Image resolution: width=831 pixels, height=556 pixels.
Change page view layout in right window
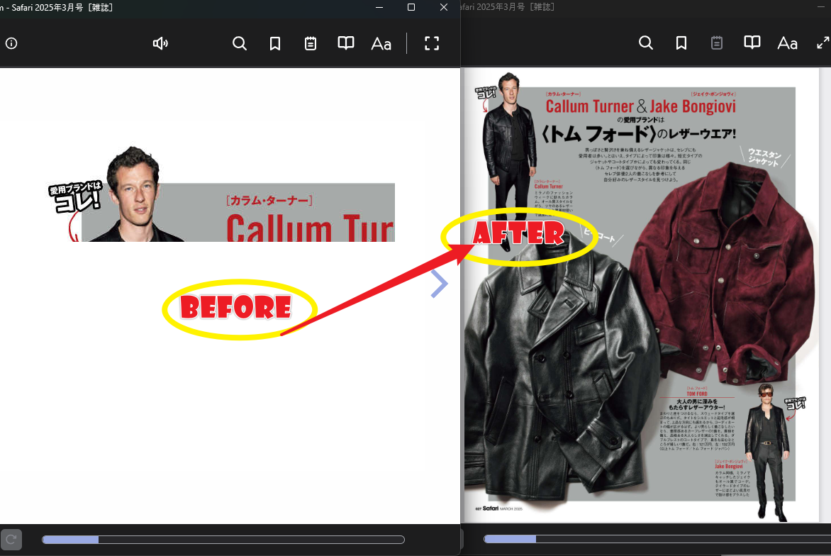click(x=752, y=43)
